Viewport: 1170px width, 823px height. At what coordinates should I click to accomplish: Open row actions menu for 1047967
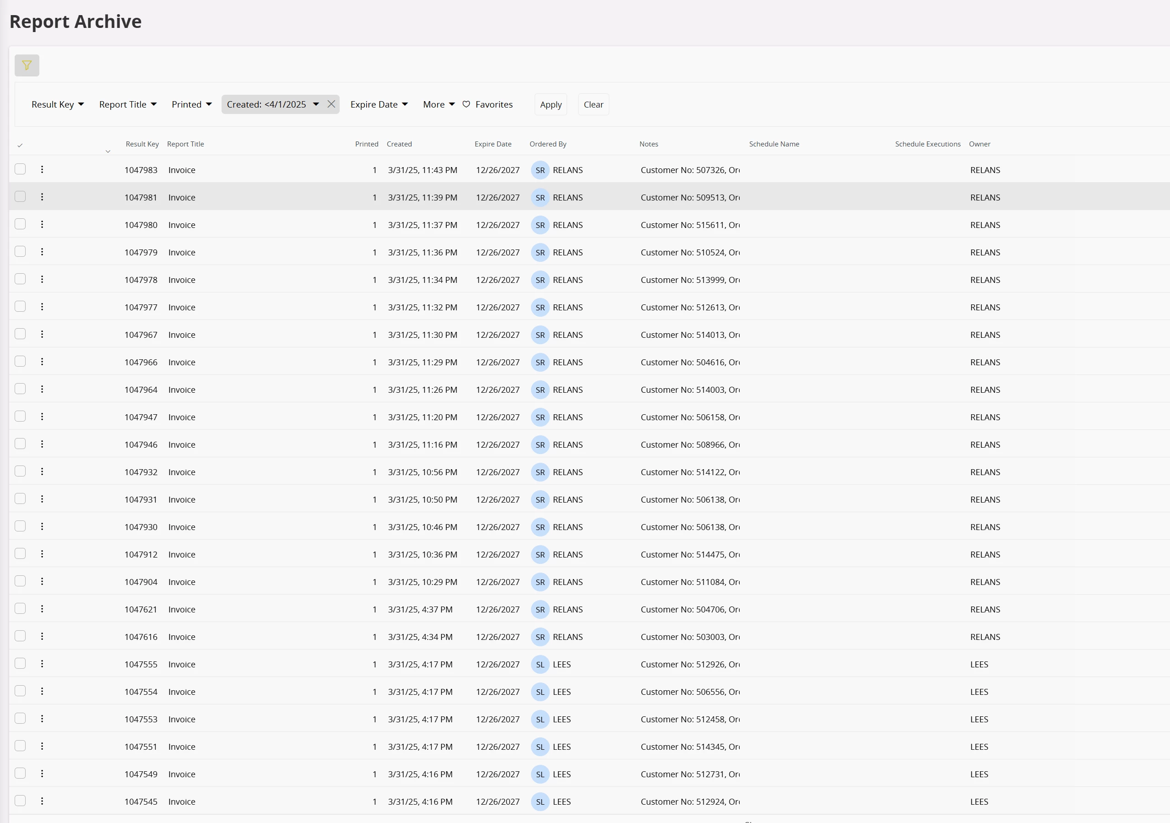pos(42,334)
